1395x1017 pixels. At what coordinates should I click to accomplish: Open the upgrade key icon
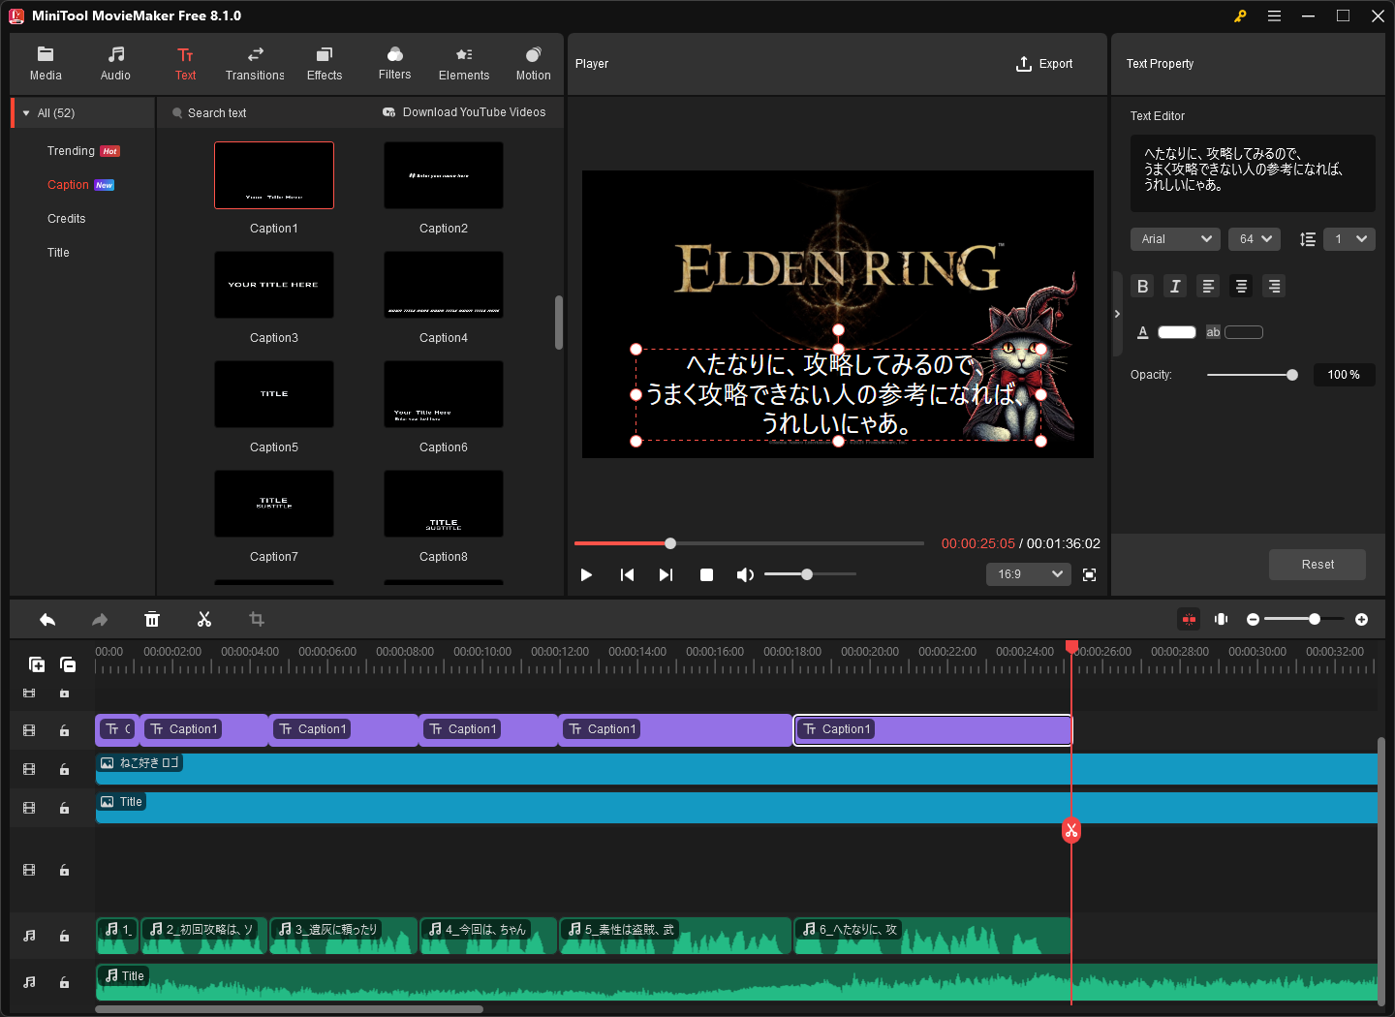tap(1240, 16)
